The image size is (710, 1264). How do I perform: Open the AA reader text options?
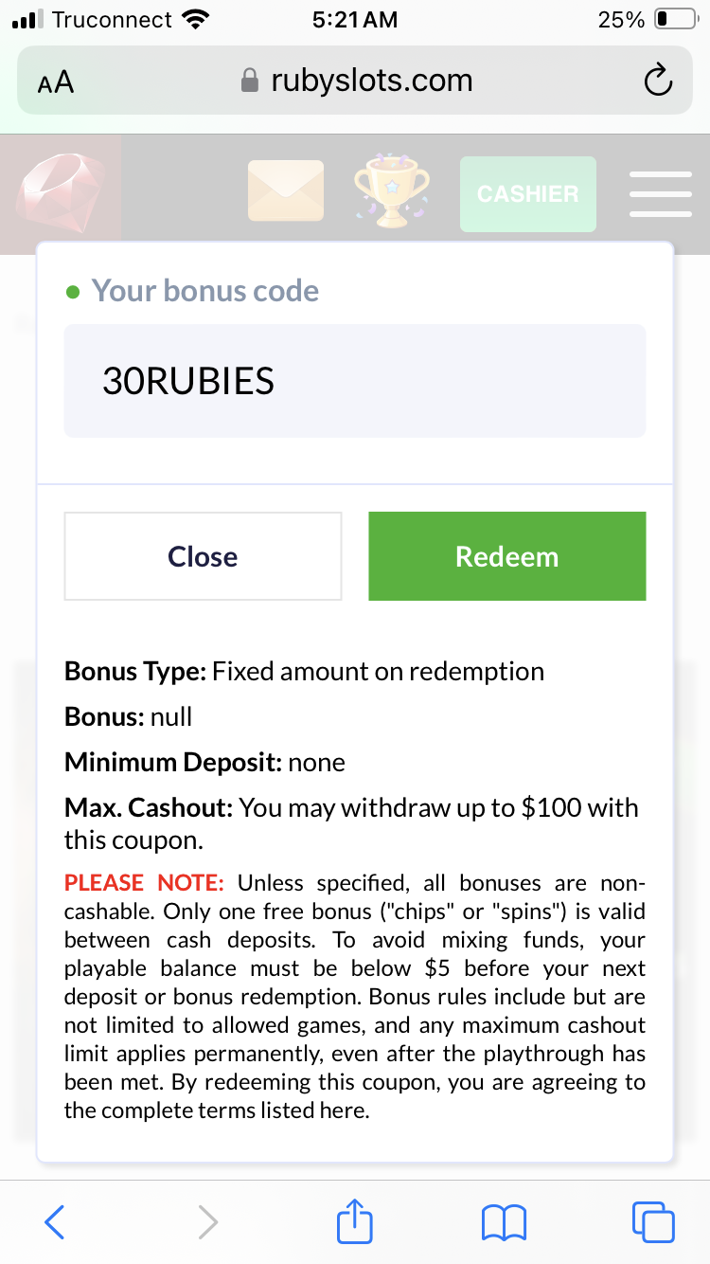click(x=56, y=82)
